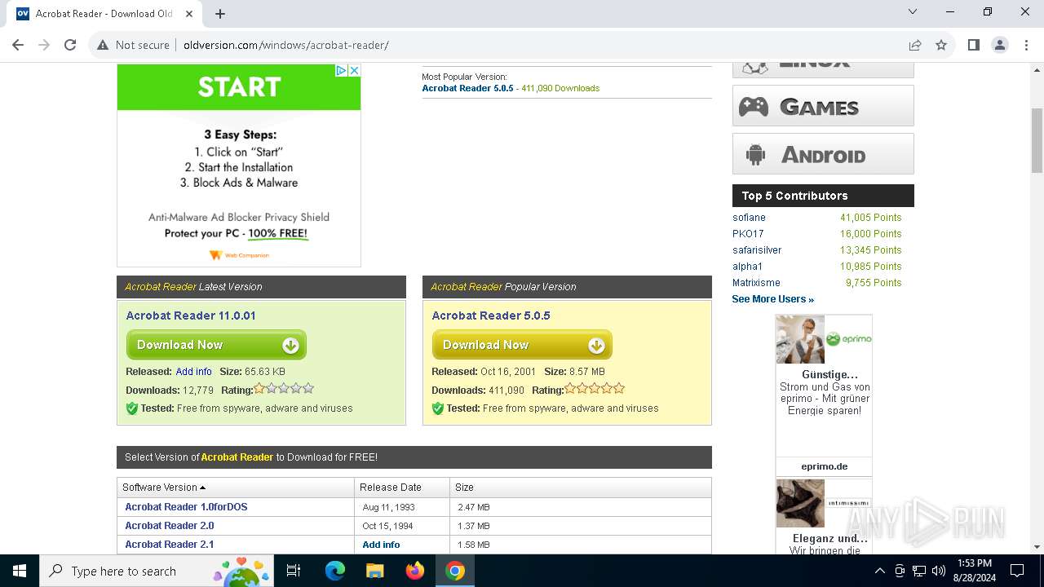Download Acrobat Reader 11.0.01 now
This screenshot has width=1044, height=587.
tap(216, 345)
